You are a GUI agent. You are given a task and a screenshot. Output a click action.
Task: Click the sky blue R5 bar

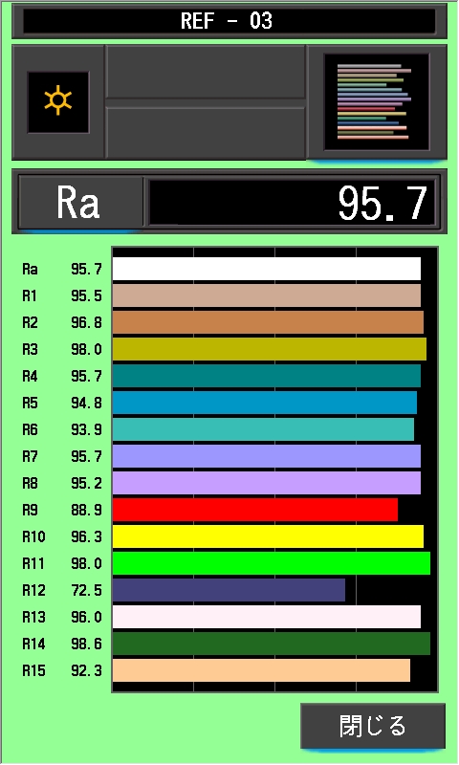(265, 403)
